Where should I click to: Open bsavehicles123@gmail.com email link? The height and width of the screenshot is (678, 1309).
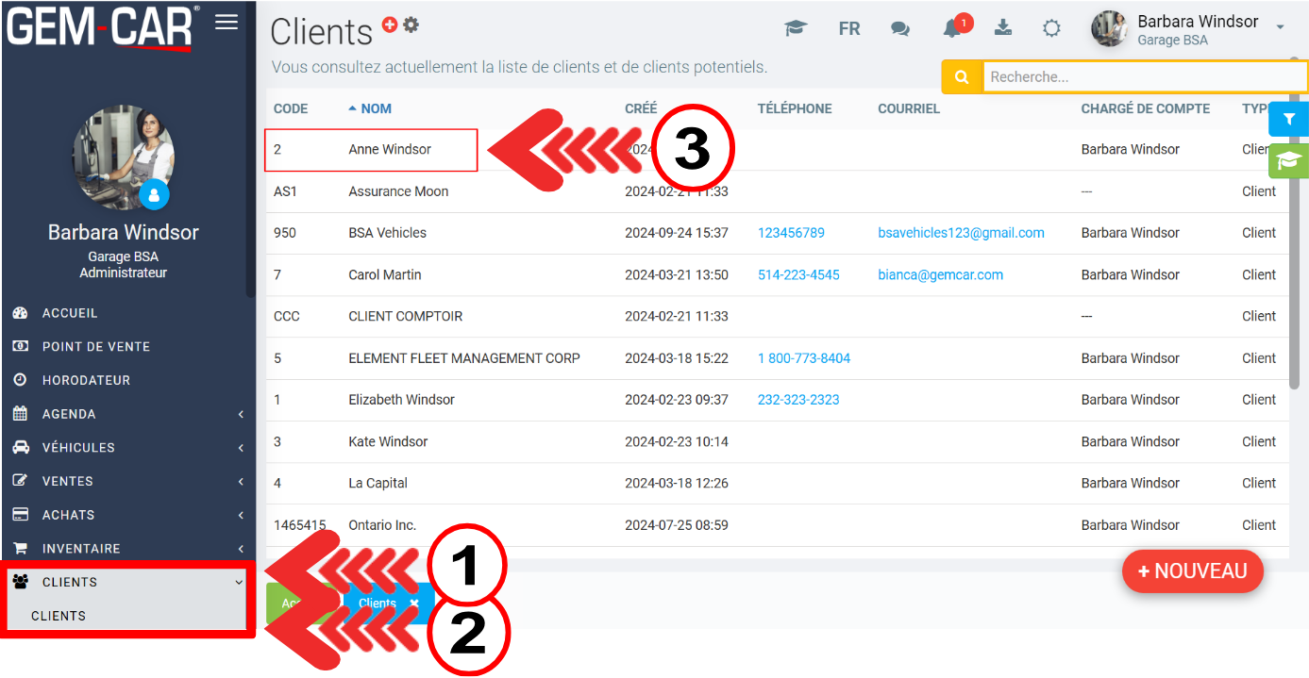pyautogui.click(x=961, y=233)
